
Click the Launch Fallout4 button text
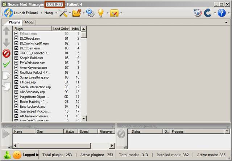pos(26,13)
